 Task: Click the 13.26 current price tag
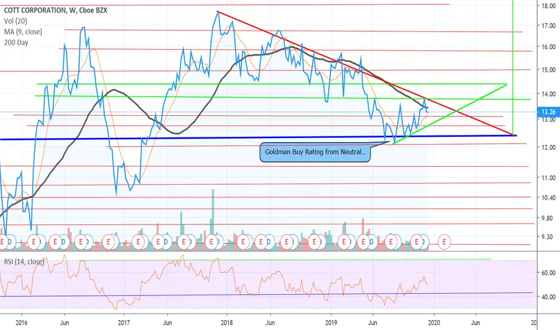(x=548, y=112)
